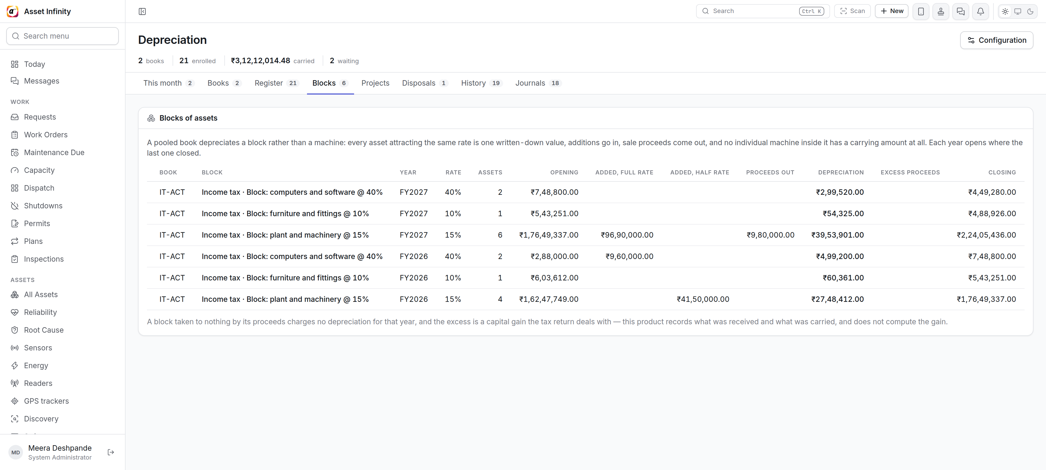The width and height of the screenshot is (1046, 470).
Task: Switch to the This month tab
Action: [x=169, y=83]
